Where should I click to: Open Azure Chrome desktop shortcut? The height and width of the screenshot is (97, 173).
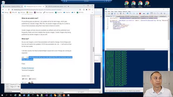140,4
